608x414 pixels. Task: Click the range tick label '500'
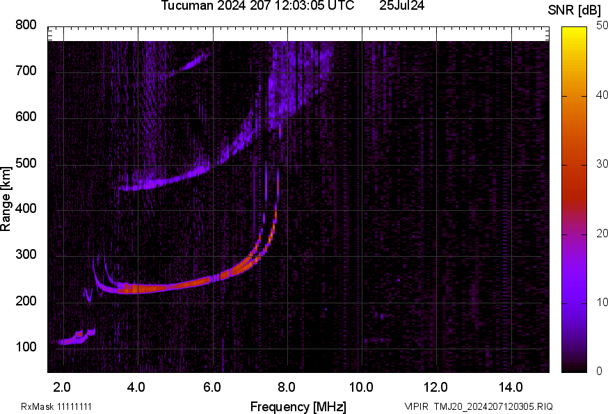click(x=26, y=163)
